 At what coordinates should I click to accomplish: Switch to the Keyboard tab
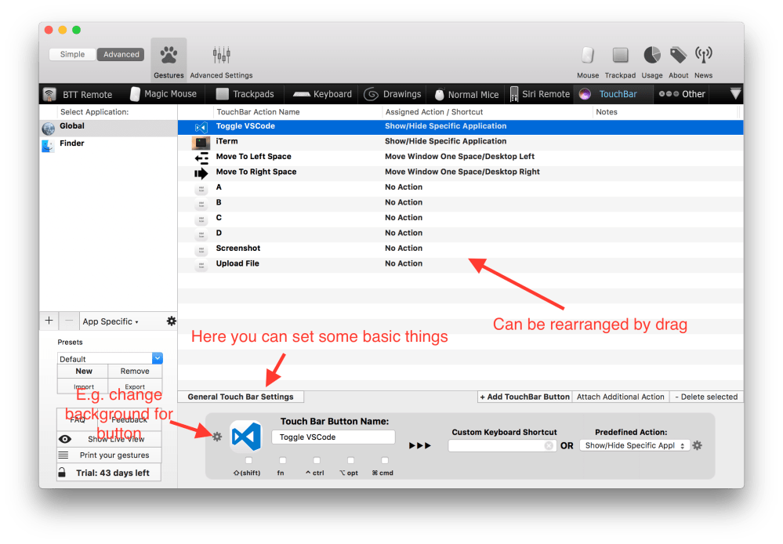(x=322, y=94)
